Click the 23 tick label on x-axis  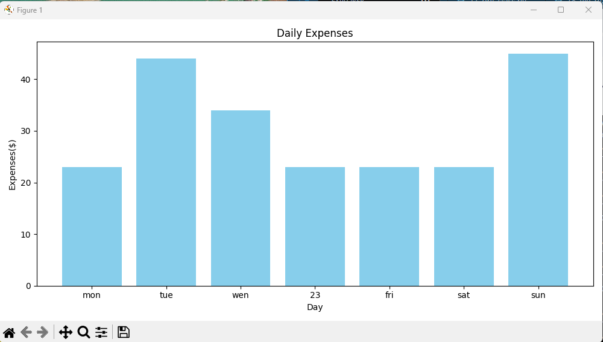[x=315, y=295]
